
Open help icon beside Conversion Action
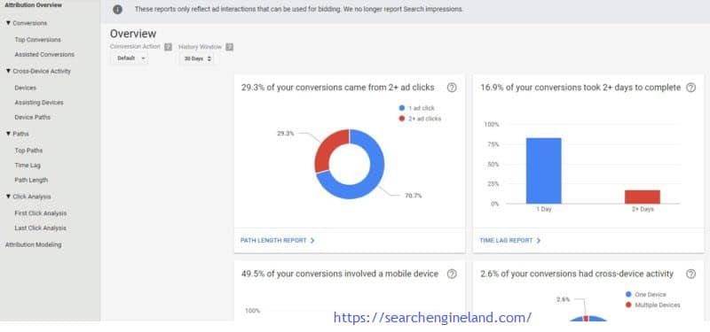(x=169, y=47)
